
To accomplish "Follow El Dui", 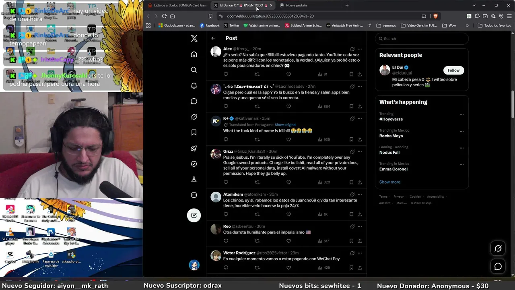I will coord(453,70).
